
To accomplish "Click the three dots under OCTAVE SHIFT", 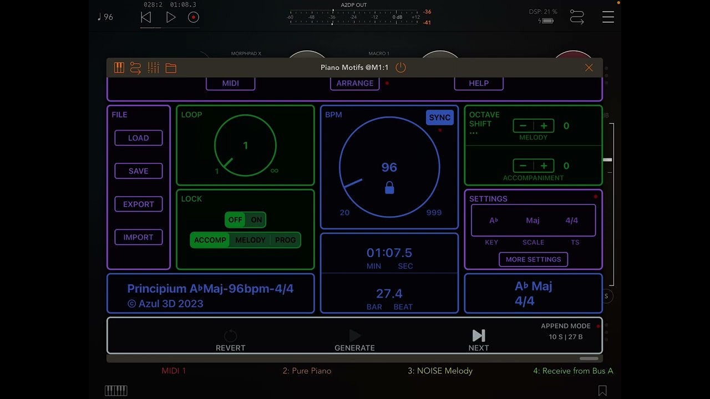I will tap(474, 134).
